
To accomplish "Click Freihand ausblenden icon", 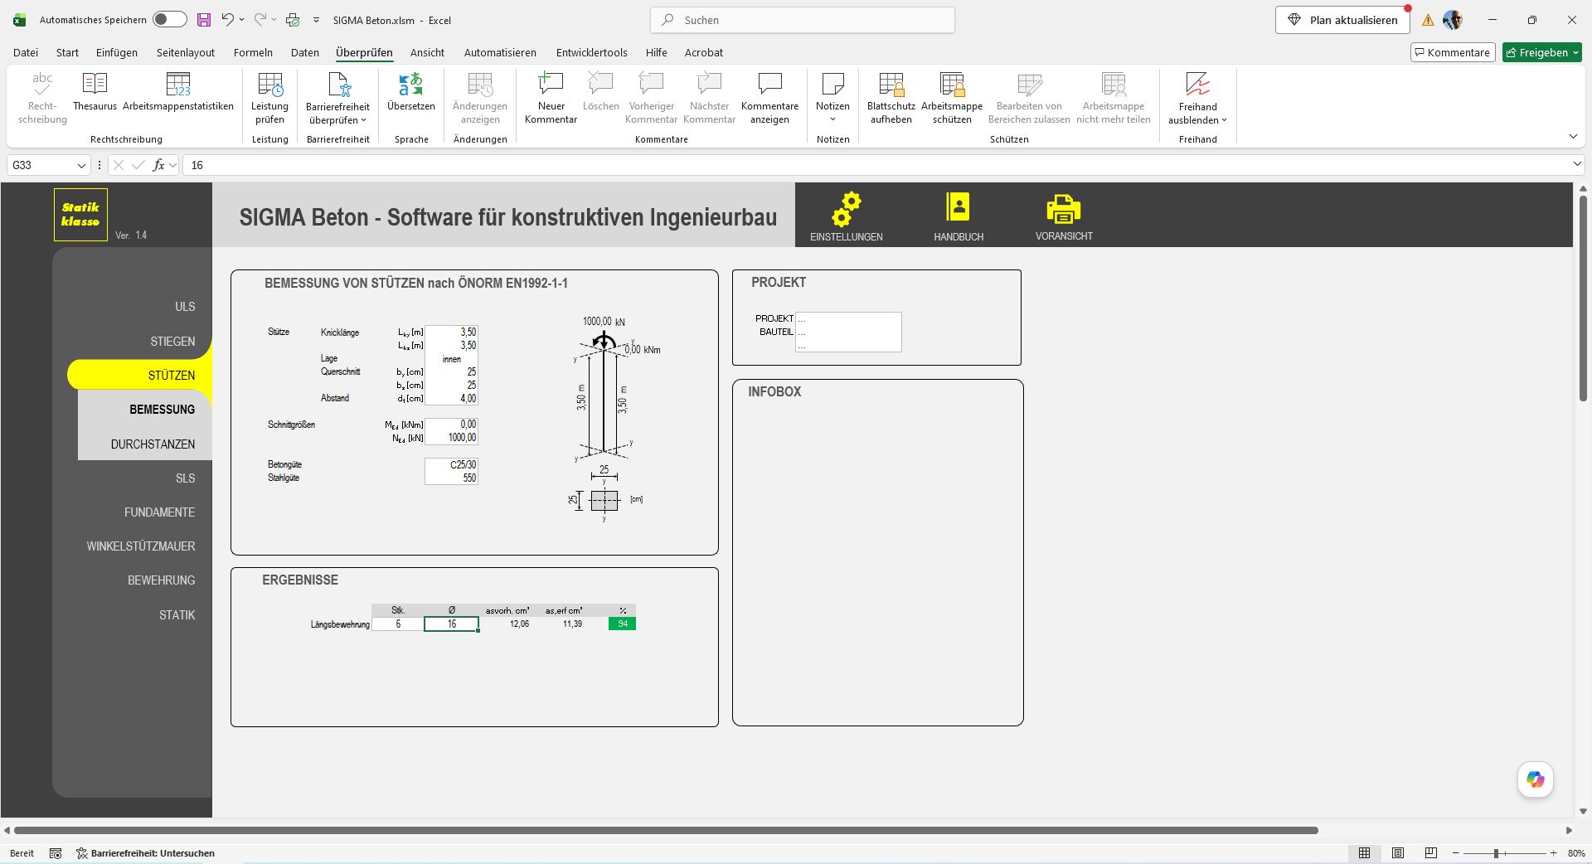I will coord(1198,84).
